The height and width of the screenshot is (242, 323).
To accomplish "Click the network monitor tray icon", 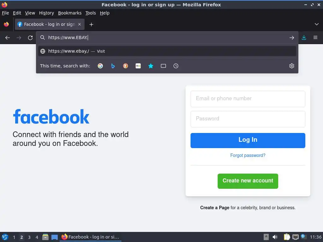I will pos(295,237).
